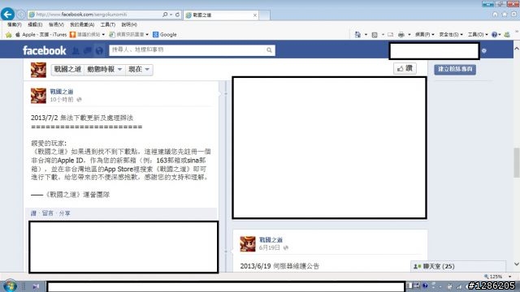This screenshot has width=520, height=292.
Task: Click 留言 link under the 2013/7/2 post
Action: click(x=48, y=213)
